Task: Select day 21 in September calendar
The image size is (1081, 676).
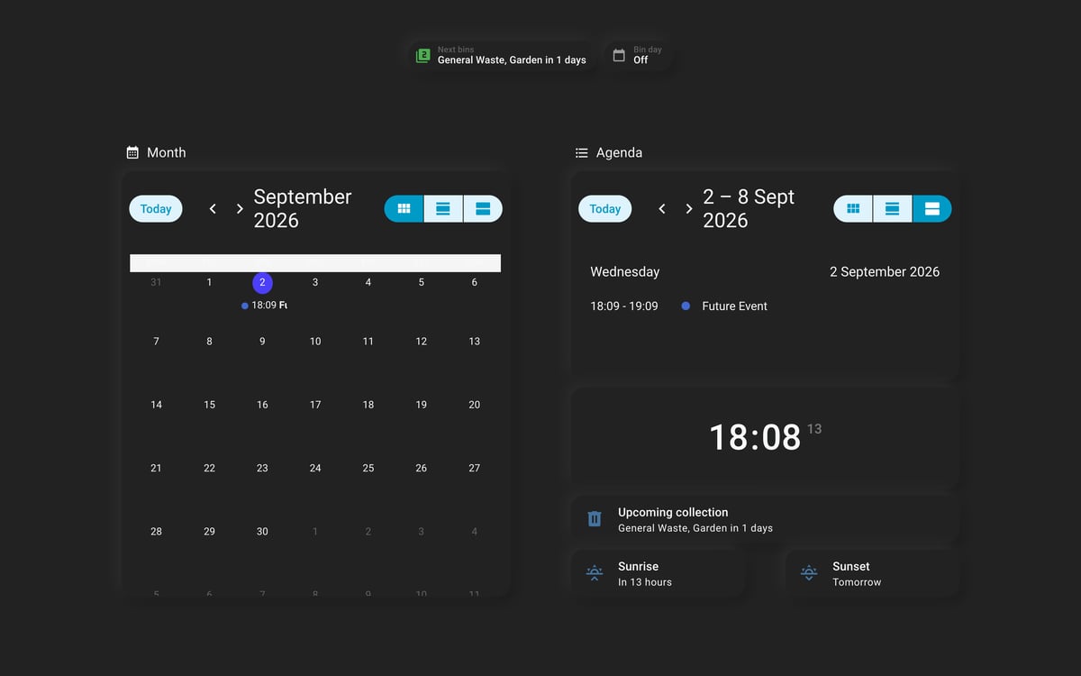Action: 156,468
